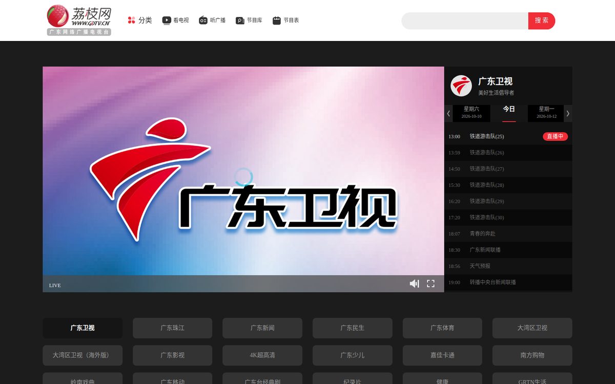Click the 看电视 TV icon
The height and width of the screenshot is (384, 615).
[x=167, y=20]
